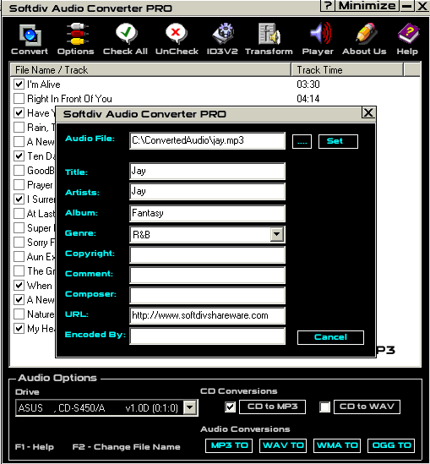Click the MP3 TO conversion button
Image resolution: width=430 pixels, height=464 pixels.
pyautogui.click(x=229, y=445)
